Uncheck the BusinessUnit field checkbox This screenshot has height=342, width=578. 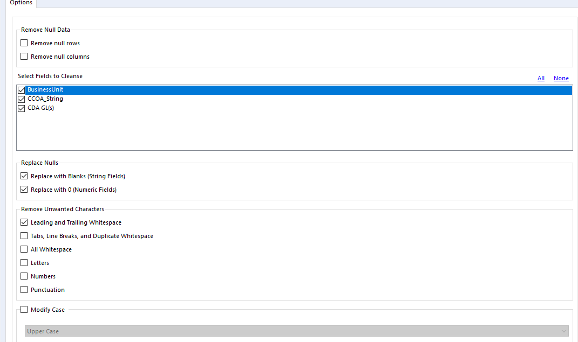[x=21, y=89]
